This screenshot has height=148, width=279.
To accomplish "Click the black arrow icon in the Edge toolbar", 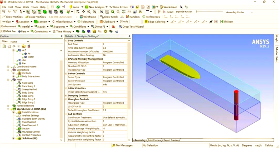I will coord(211,22).
